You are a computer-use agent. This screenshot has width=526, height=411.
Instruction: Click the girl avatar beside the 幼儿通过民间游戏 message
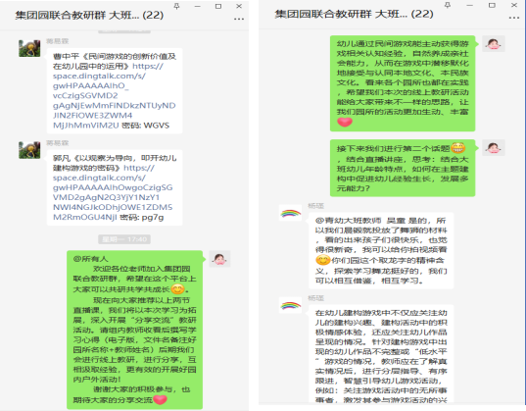[494, 44]
